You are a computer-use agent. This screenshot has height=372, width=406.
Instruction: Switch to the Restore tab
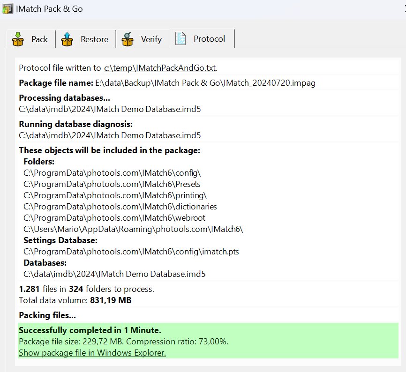point(86,39)
